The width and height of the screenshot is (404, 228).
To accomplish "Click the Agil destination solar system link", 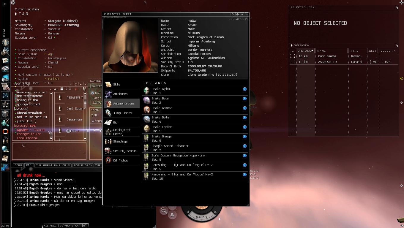I will click(x=50, y=54).
